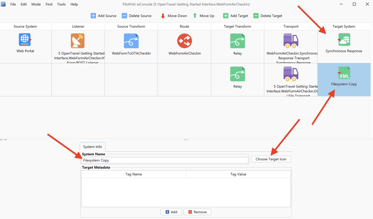This screenshot has width=373, height=219.
Task: Collapse the lower panel with the up chevron
Action: (x=2, y=140)
